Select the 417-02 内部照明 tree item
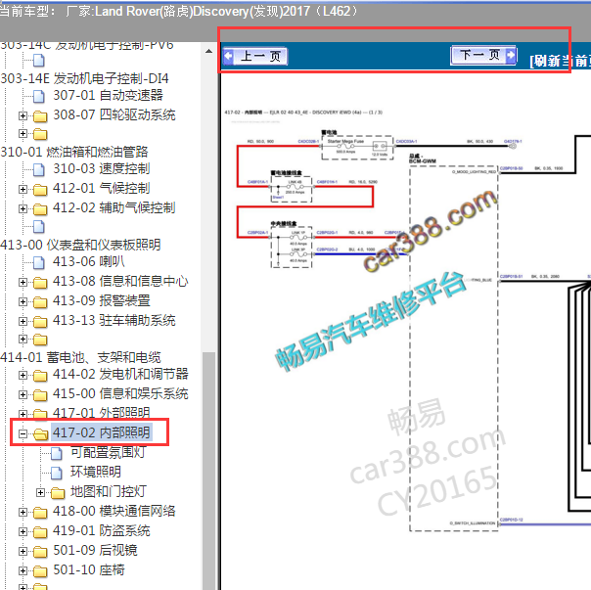Screen dimensions: 591x590 (x=102, y=432)
